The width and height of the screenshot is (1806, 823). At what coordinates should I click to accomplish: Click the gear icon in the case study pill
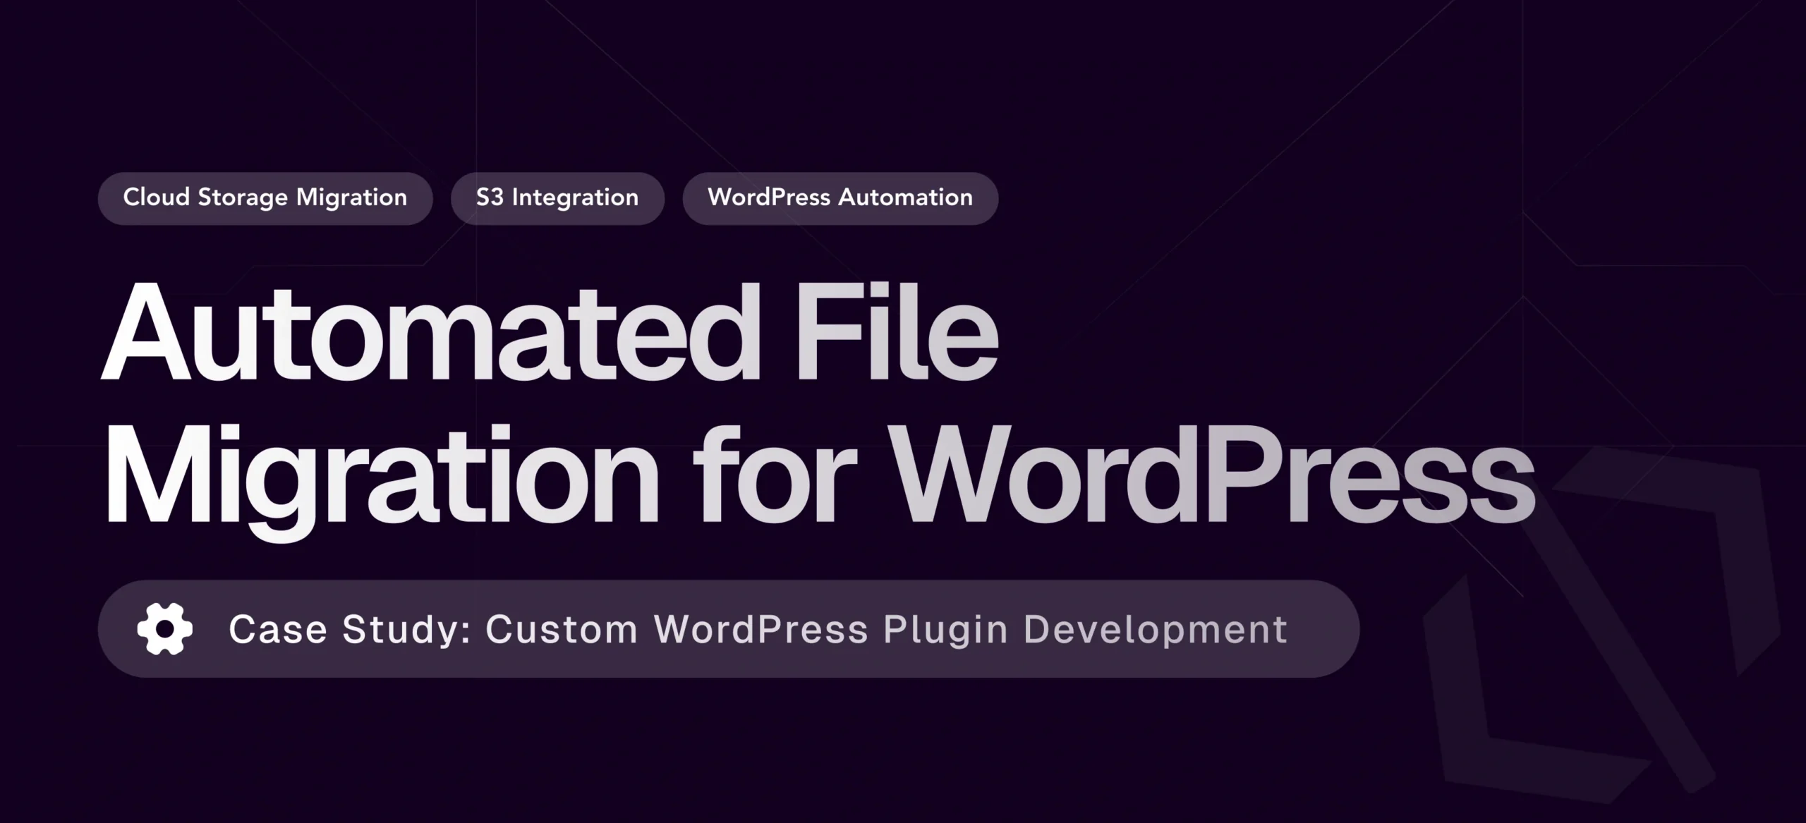(164, 629)
